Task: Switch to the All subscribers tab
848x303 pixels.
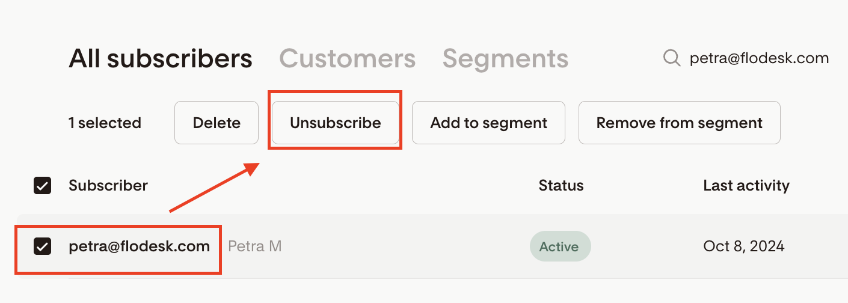Action: click(161, 58)
